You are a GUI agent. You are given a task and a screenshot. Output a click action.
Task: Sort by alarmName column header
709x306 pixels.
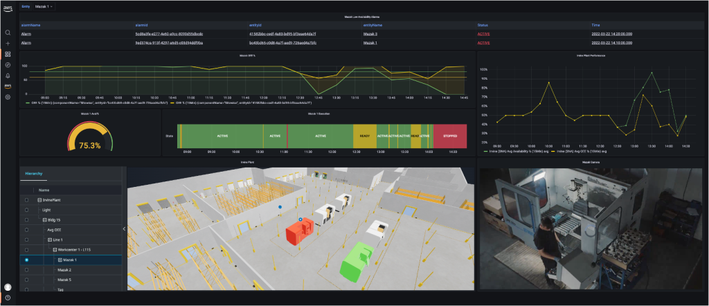point(30,26)
